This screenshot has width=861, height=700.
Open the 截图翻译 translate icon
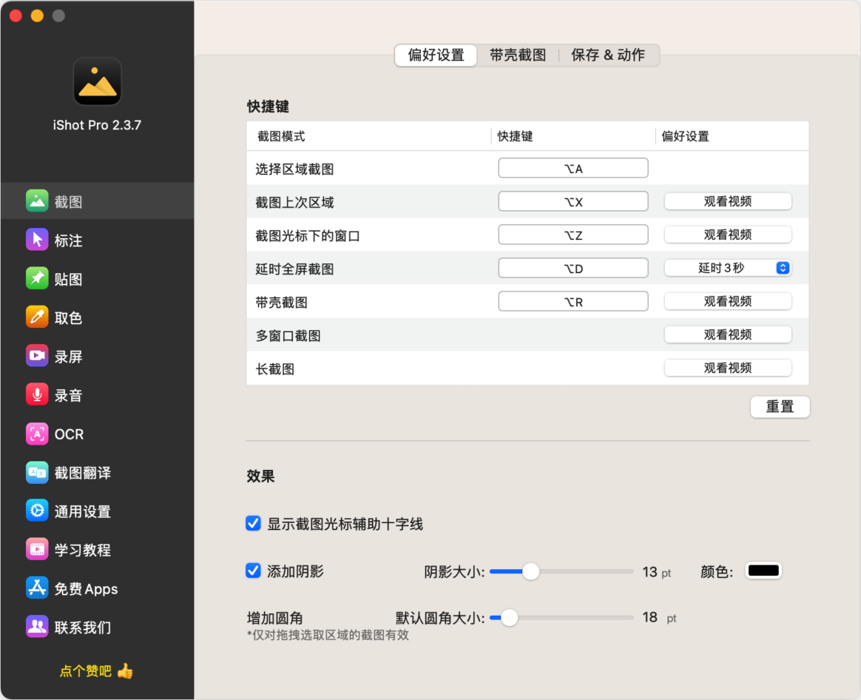[x=37, y=472]
